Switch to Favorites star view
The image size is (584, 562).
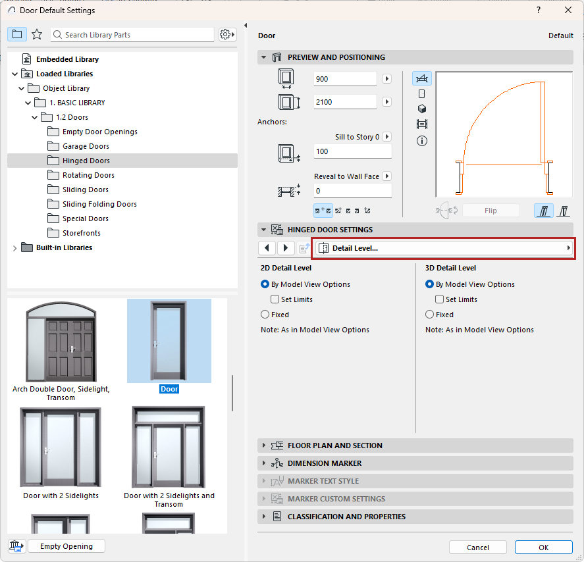click(37, 34)
